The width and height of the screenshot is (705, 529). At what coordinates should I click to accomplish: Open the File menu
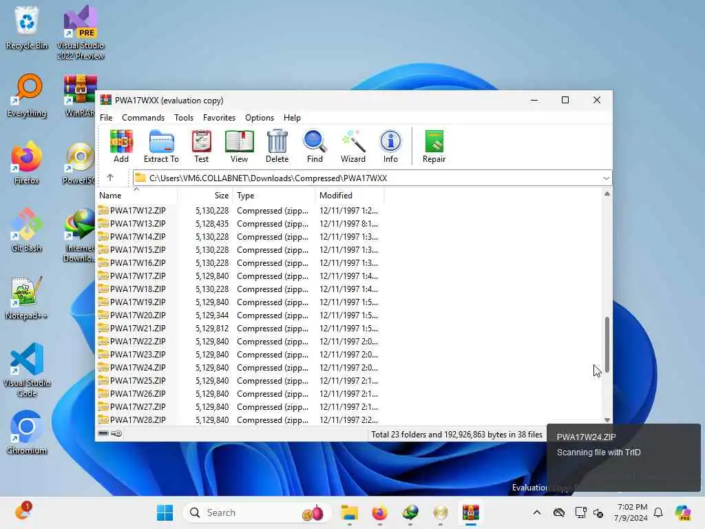point(106,117)
